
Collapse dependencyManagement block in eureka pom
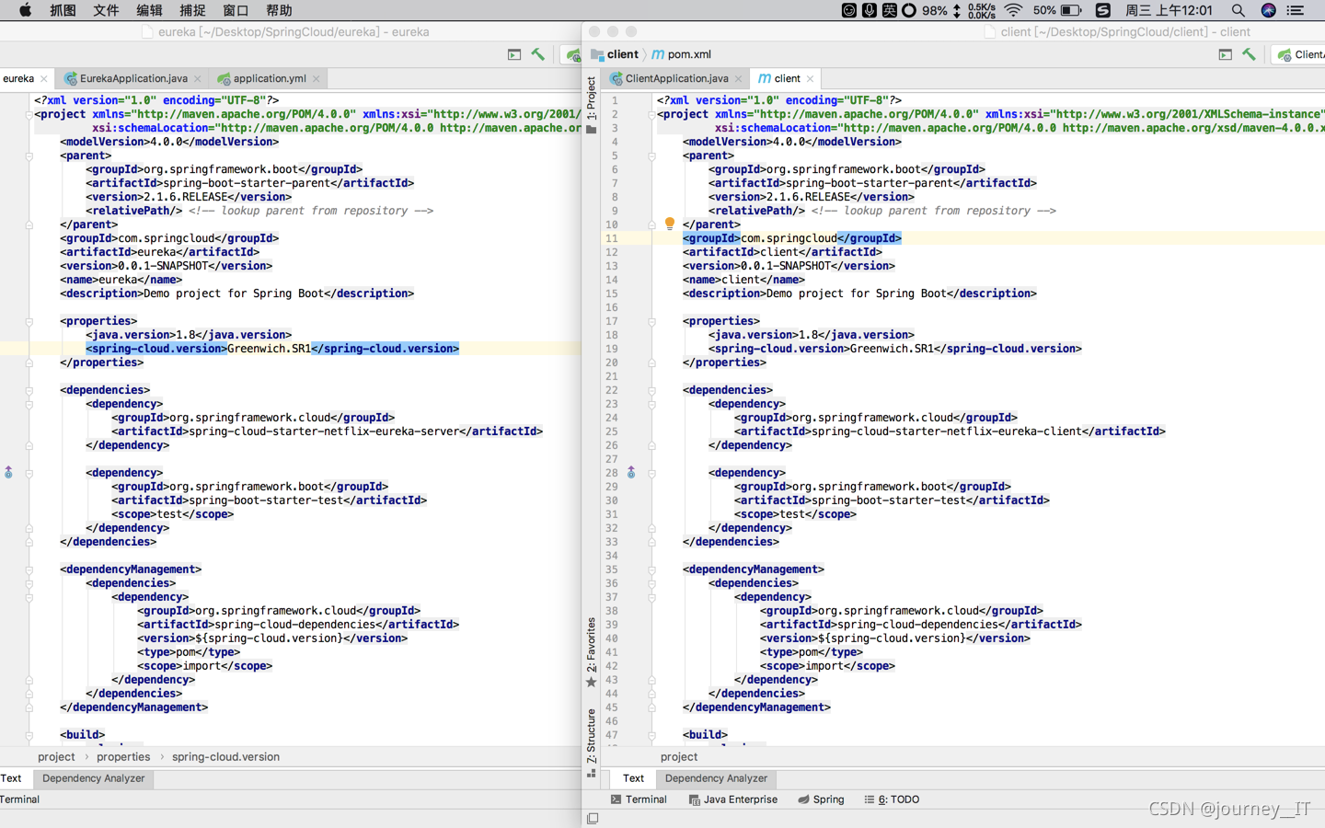click(29, 570)
